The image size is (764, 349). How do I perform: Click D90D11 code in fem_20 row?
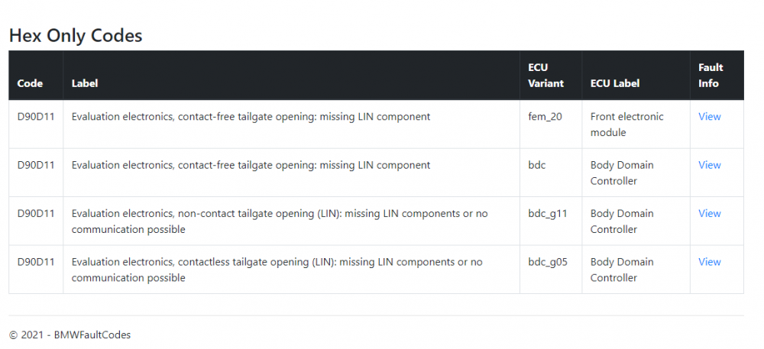click(x=36, y=116)
